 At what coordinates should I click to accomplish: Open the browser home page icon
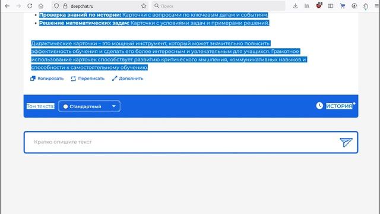[x=41, y=6]
